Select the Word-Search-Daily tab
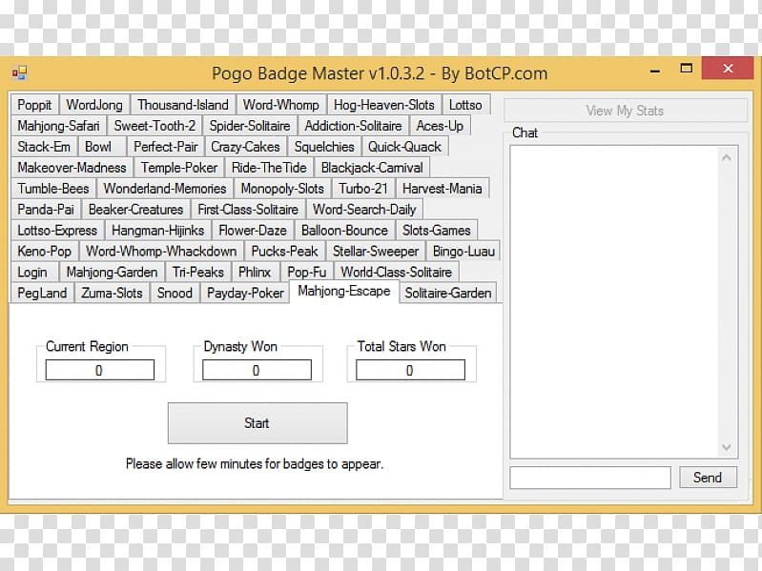This screenshot has height=571, width=762. [x=364, y=210]
